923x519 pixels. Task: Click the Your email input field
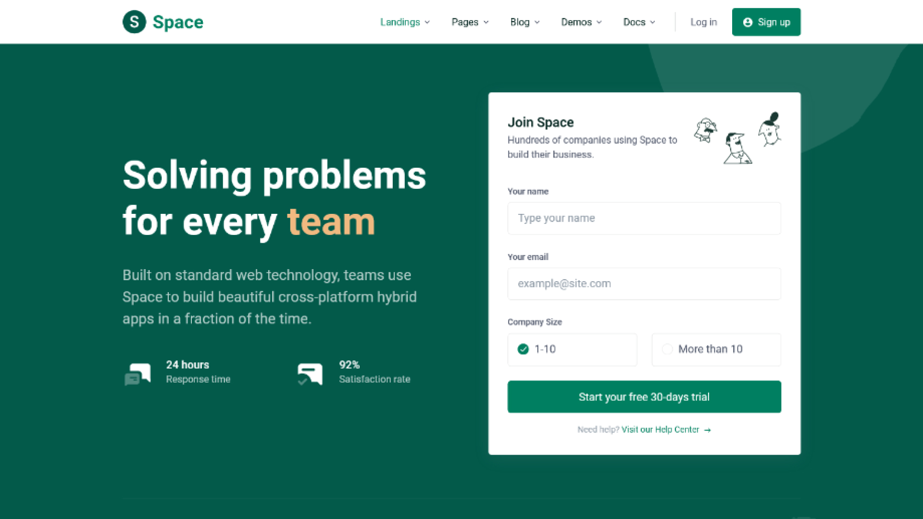(x=644, y=284)
